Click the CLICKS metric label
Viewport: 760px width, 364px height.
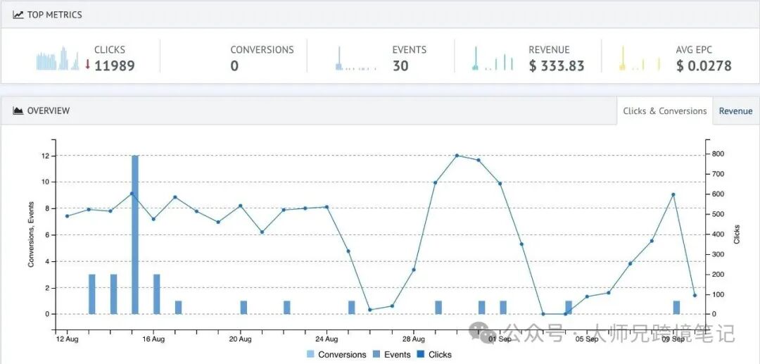pyautogui.click(x=110, y=50)
